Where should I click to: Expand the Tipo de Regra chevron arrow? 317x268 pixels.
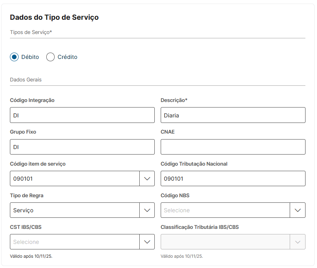tap(147, 210)
